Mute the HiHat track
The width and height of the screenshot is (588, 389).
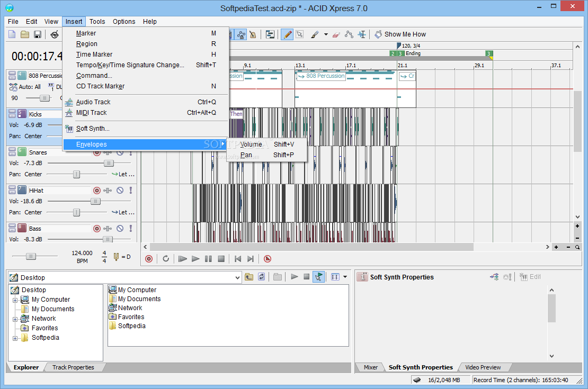120,191
